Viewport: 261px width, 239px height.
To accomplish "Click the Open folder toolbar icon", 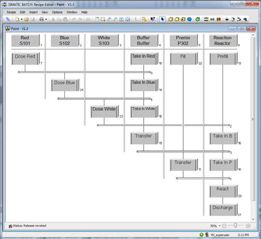I will [26, 19].
